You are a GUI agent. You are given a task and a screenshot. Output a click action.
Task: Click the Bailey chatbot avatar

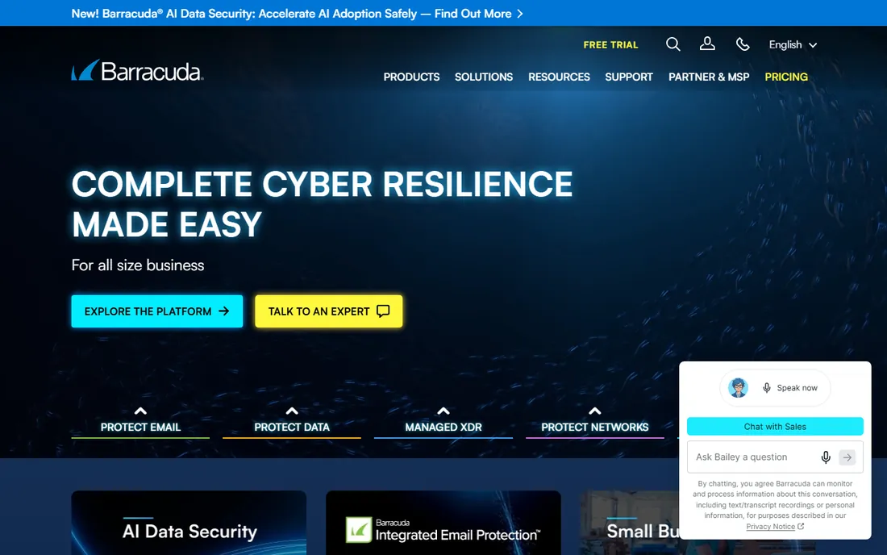tap(738, 387)
